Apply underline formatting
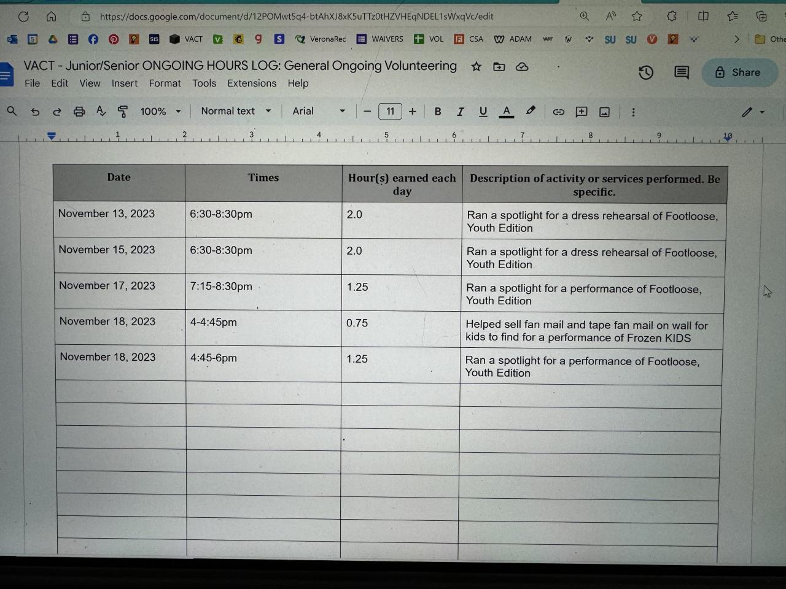 pyautogui.click(x=483, y=112)
